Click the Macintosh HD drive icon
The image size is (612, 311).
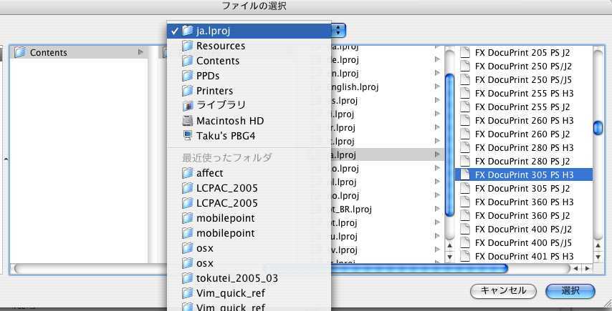point(188,121)
